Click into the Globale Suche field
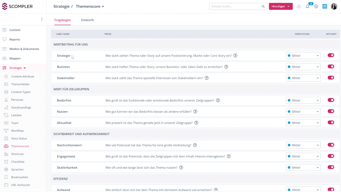The image size is (341, 192). tap(235, 6)
